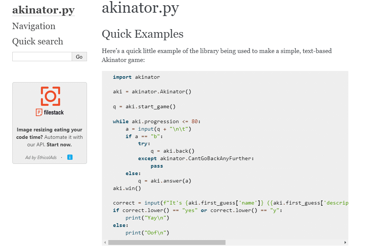Click the small document icon beside filestack wordmark
The height and width of the screenshot is (246, 373).
39,112
